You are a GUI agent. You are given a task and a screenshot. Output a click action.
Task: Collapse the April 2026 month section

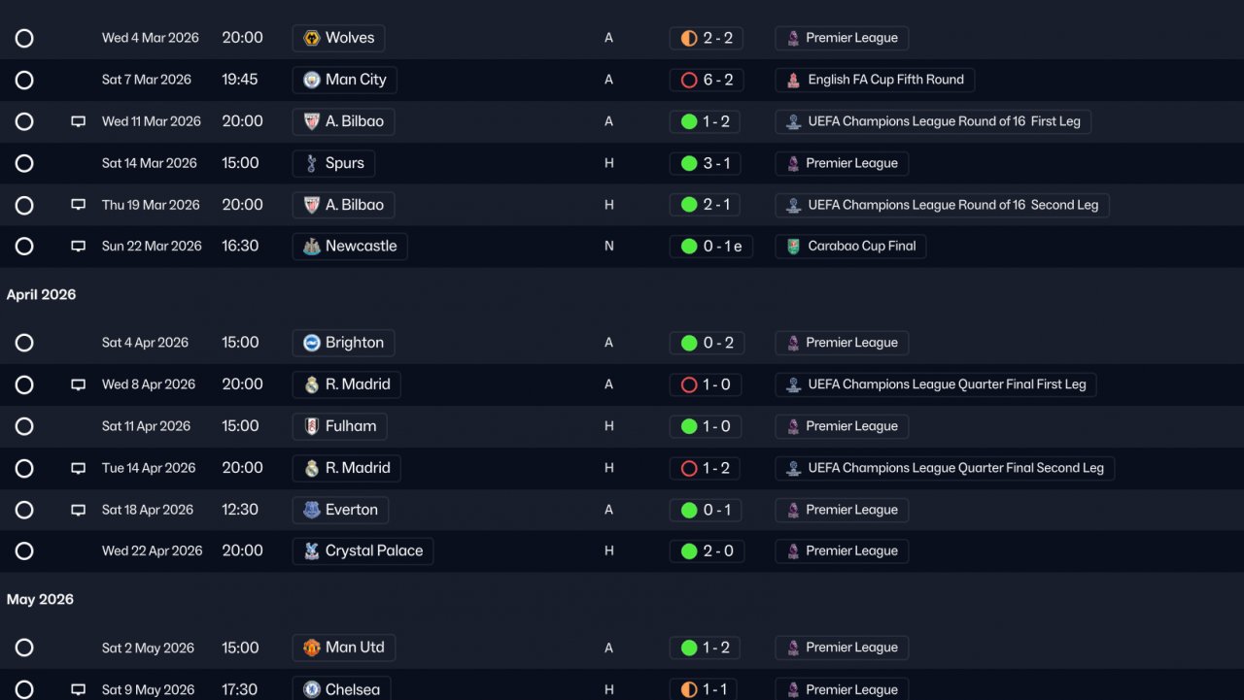[x=41, y=295]
